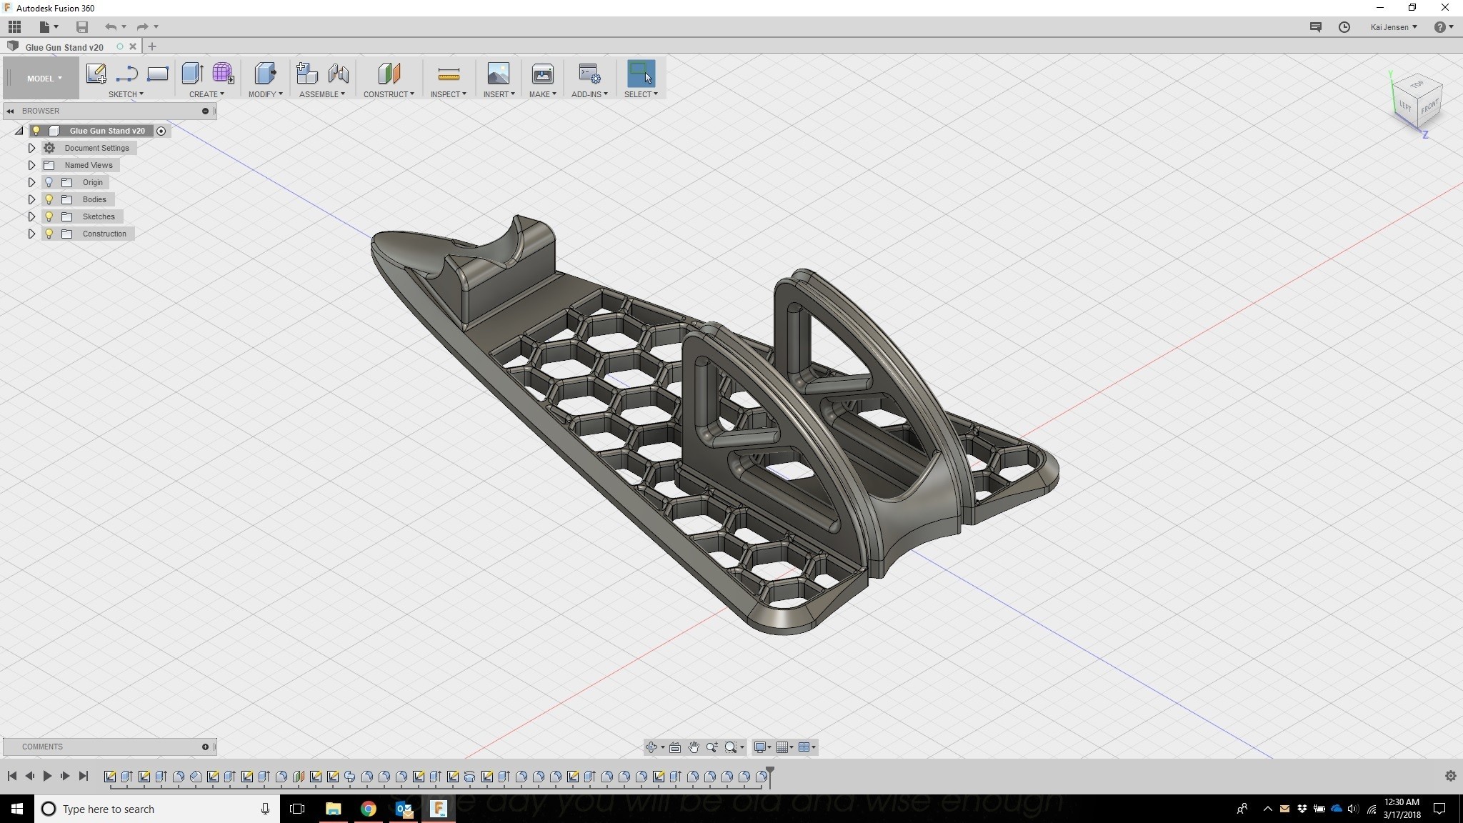Select the Joint tool icon

coord(339,74)
